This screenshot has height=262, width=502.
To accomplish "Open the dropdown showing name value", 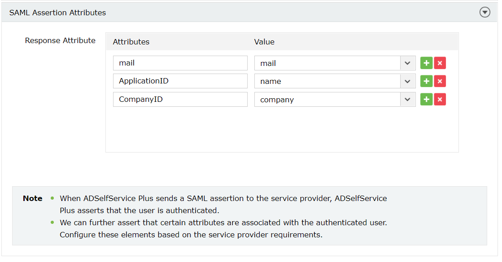I will (x=407, y=81).
